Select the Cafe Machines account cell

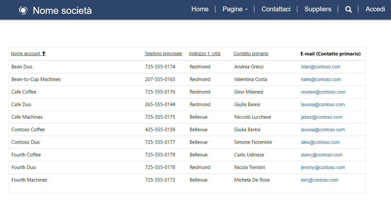[27, 117]
